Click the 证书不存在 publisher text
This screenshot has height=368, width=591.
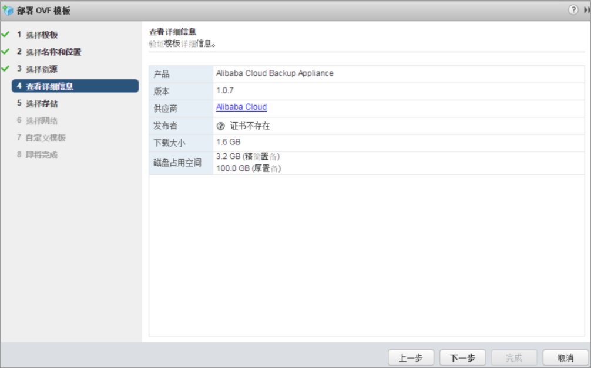coord(250,126)
